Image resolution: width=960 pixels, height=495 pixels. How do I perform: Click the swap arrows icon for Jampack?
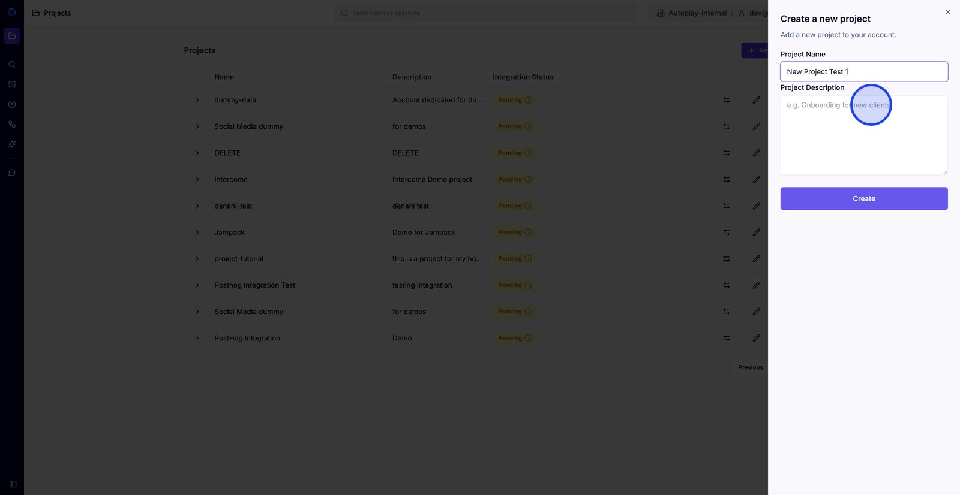[726, 233]
